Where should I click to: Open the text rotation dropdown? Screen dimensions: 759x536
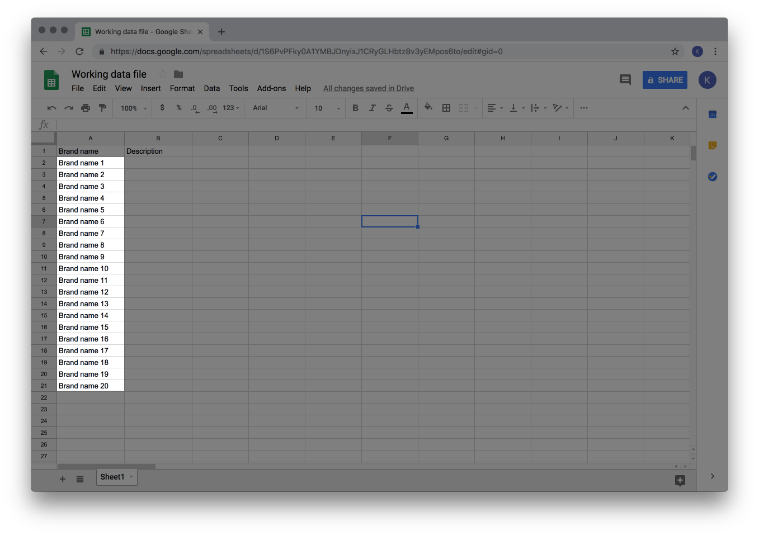560,108
